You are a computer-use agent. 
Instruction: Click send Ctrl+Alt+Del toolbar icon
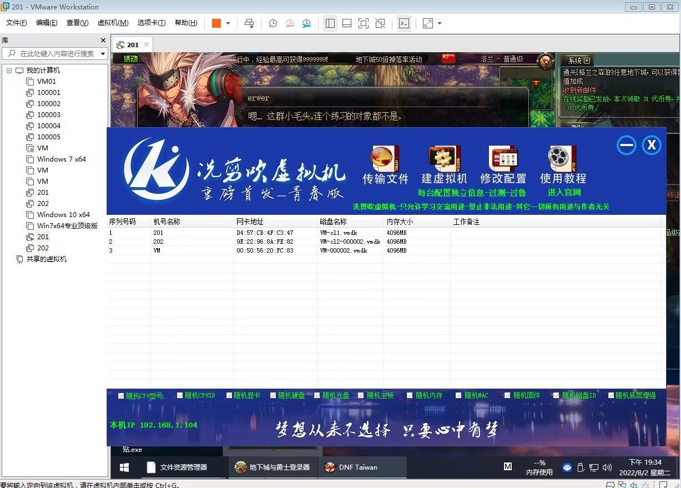tap(249, 23)
